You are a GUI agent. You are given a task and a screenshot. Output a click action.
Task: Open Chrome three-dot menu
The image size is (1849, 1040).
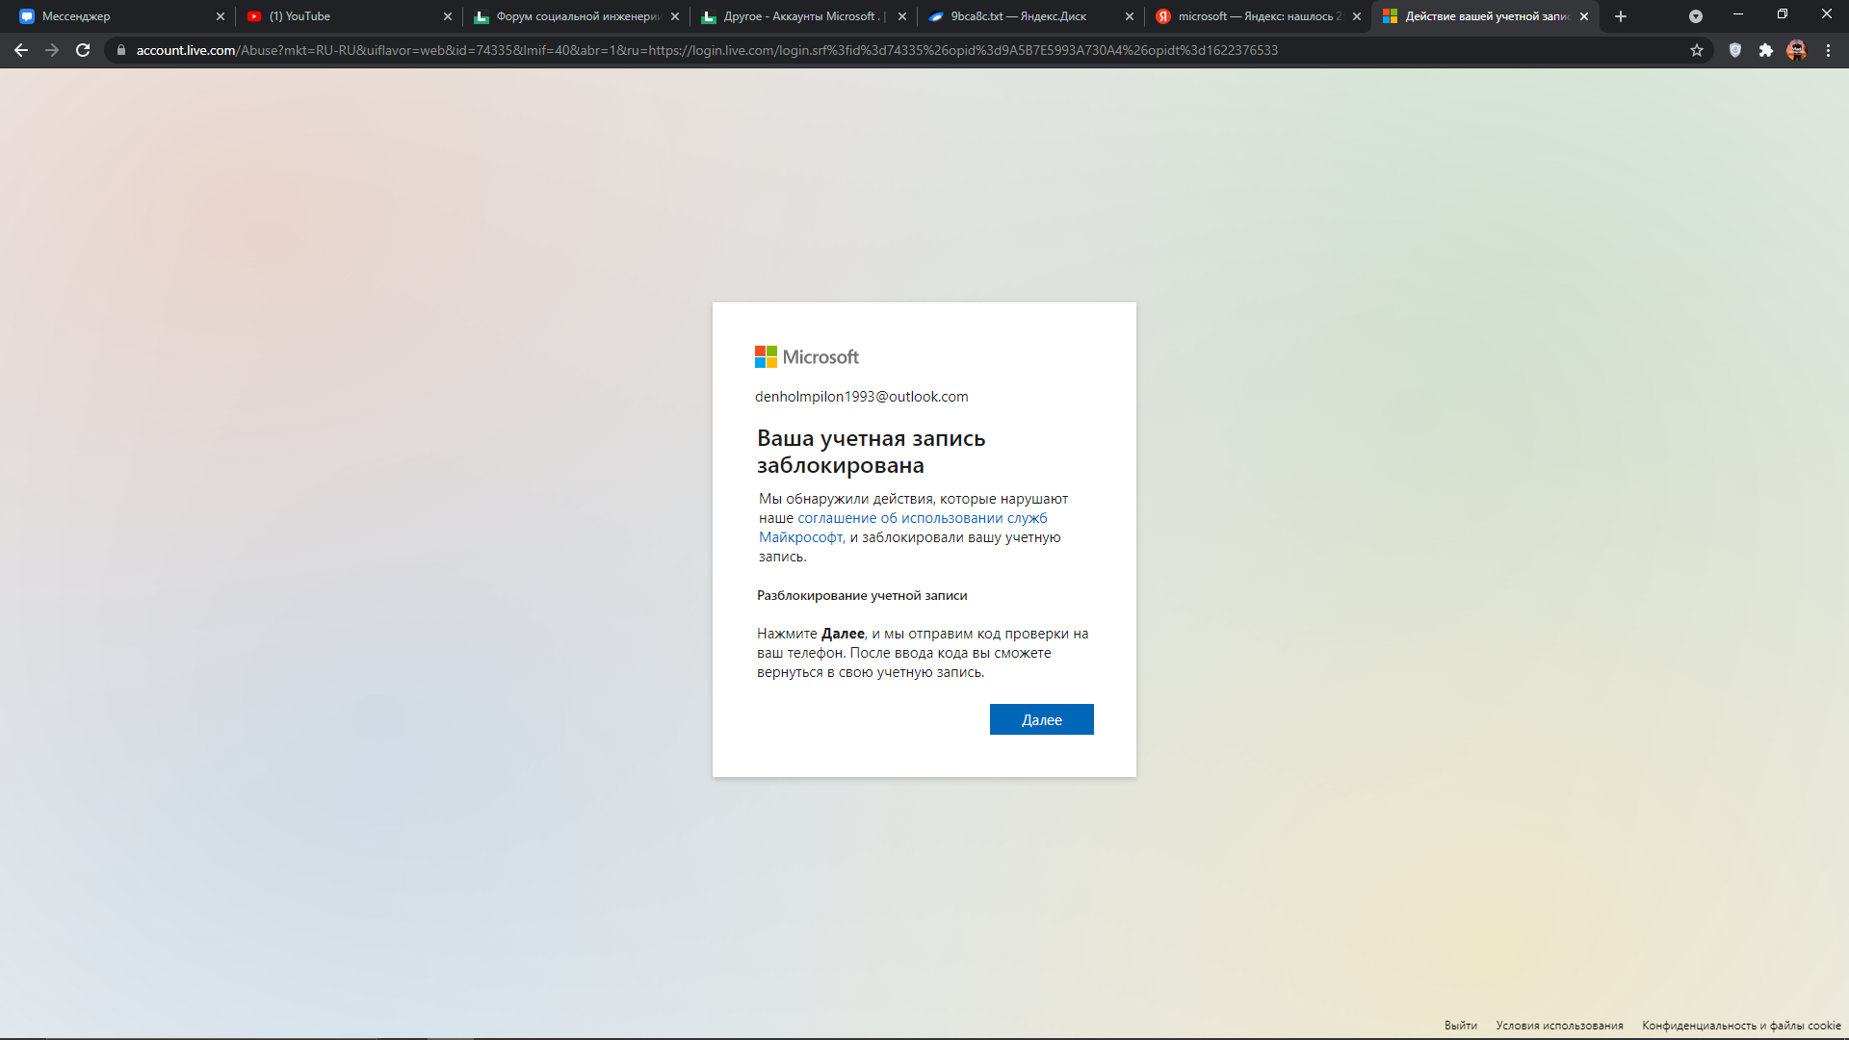tap(1828, 50)
